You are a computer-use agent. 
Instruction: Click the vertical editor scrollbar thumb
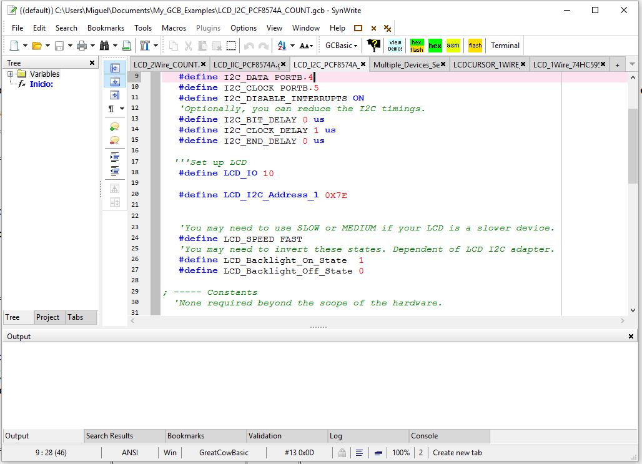[633, 146]
